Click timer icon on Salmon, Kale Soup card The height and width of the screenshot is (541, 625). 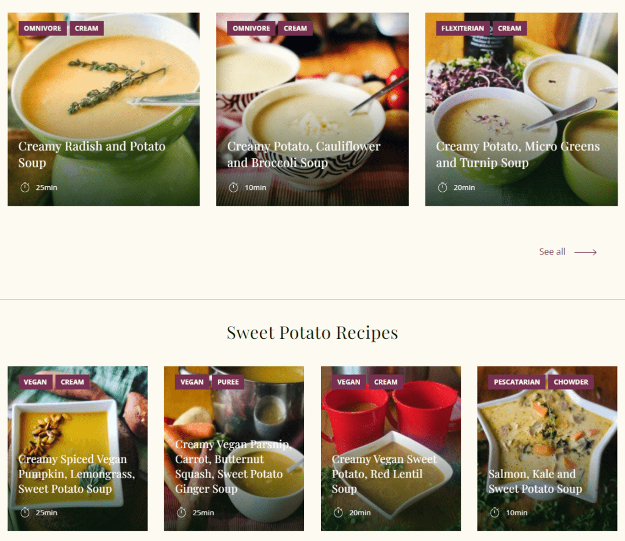pyautogui.click(x=494, y=512)
